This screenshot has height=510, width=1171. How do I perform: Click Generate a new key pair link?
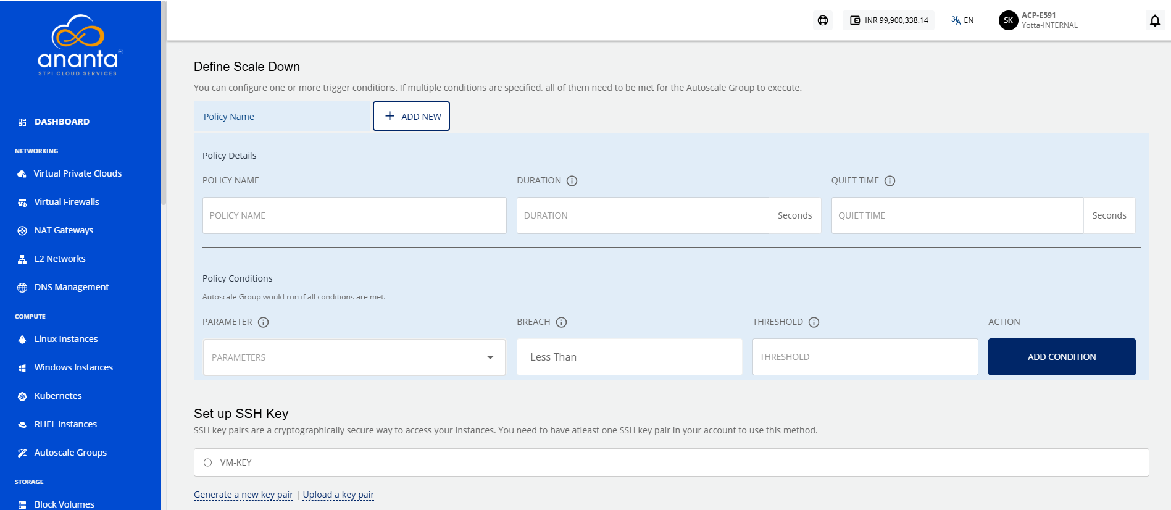(243, 495)
